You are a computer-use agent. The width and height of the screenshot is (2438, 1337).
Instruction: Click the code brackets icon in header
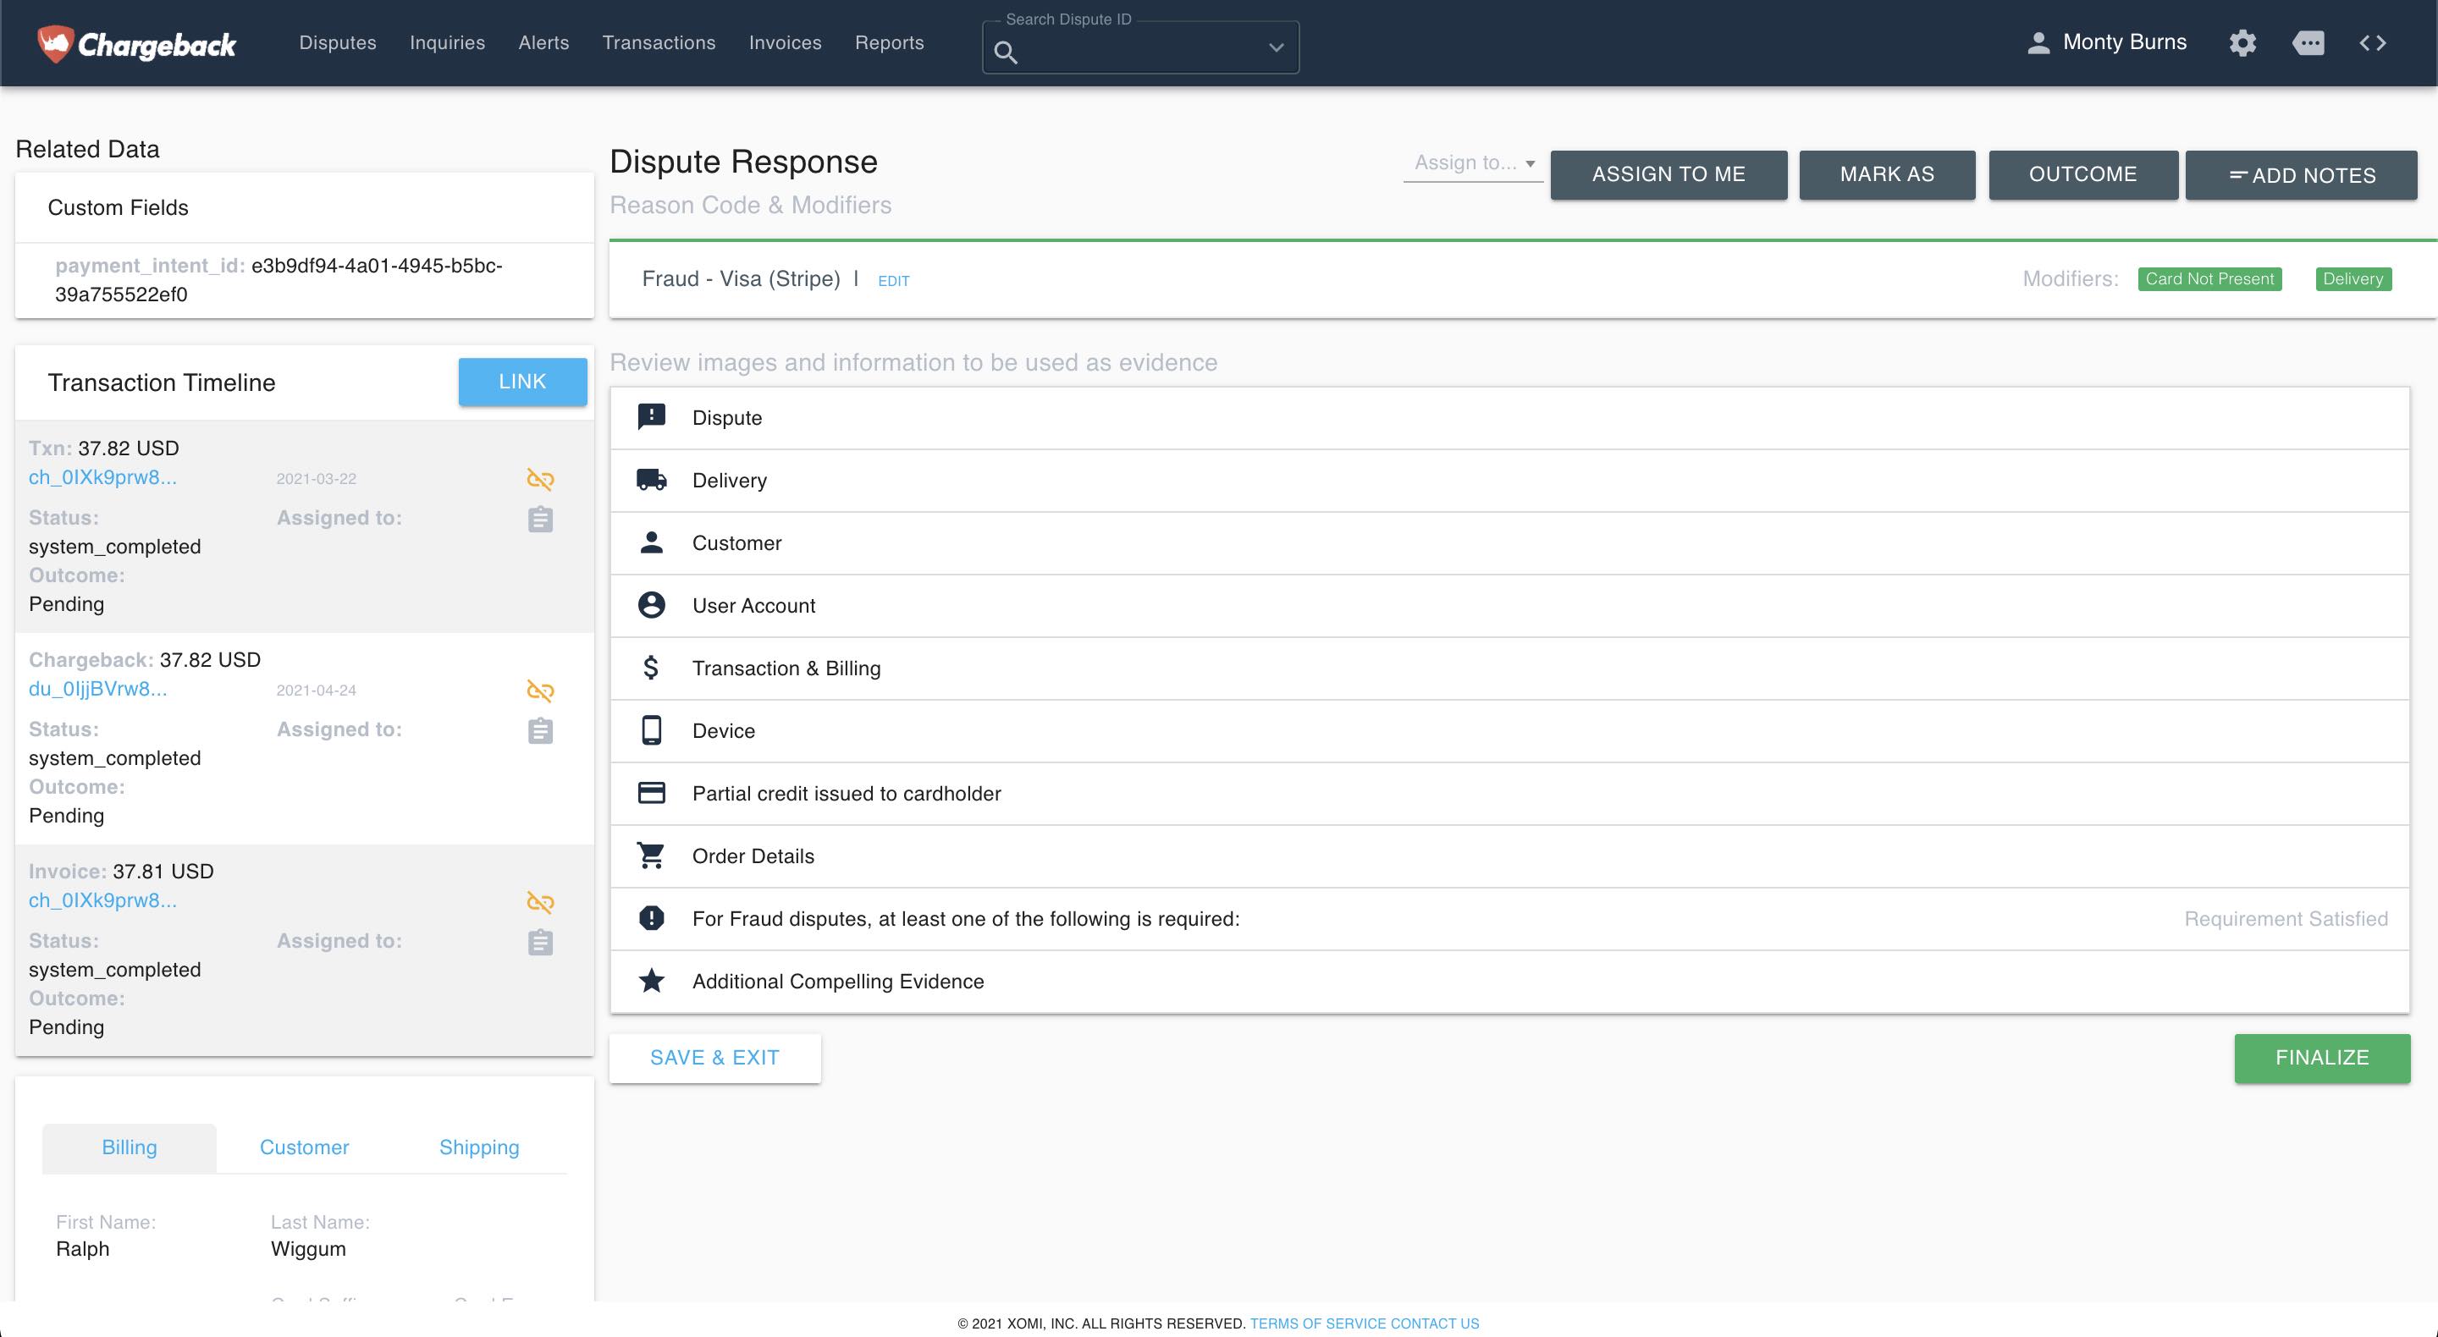coord(2373,42)
